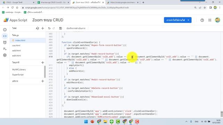Undo the last edit in the editor

(49, 28)
